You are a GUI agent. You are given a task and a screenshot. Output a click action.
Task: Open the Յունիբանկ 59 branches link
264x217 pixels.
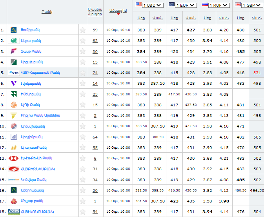coord(95,30)
